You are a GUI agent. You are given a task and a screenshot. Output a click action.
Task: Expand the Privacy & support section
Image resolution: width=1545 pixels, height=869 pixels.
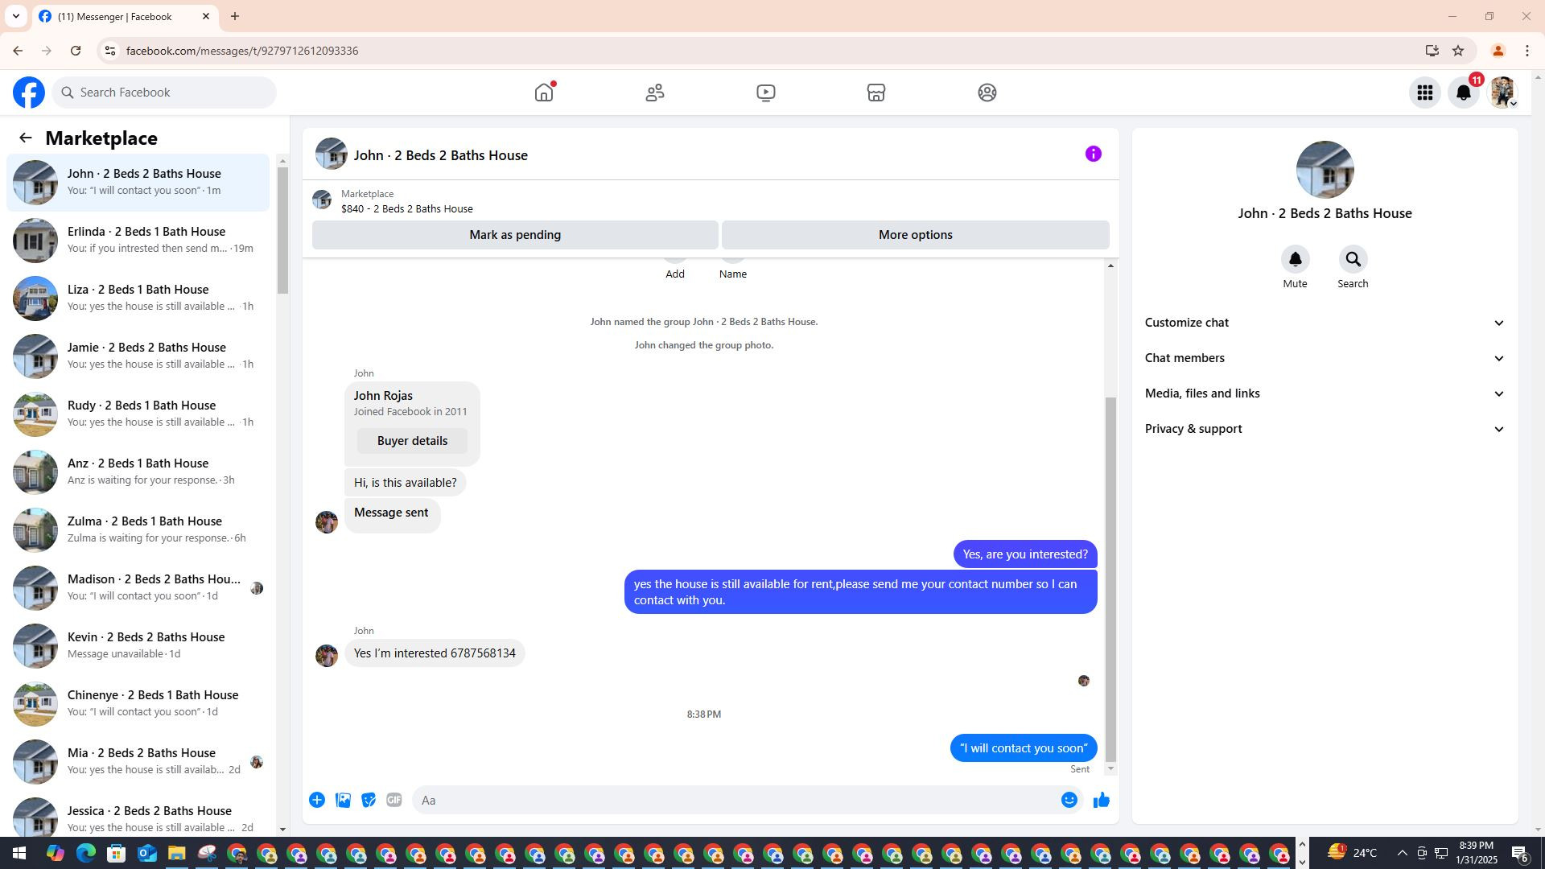tap(1325, 429)
